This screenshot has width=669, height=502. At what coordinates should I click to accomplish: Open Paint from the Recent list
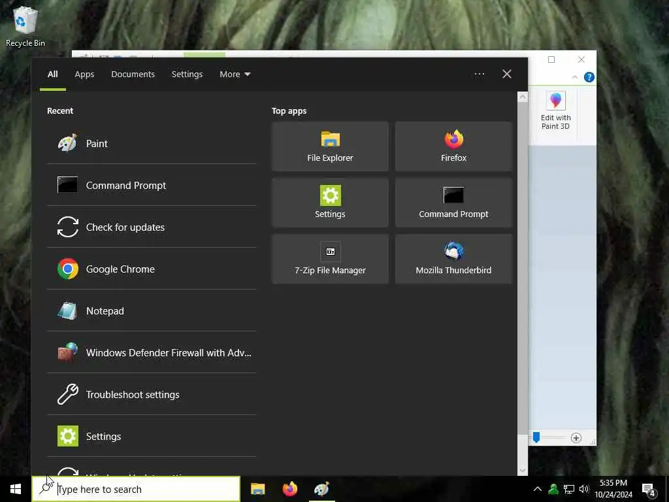point(152,143)
